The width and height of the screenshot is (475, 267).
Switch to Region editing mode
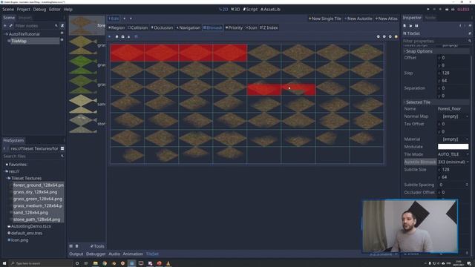click(117, 27)
